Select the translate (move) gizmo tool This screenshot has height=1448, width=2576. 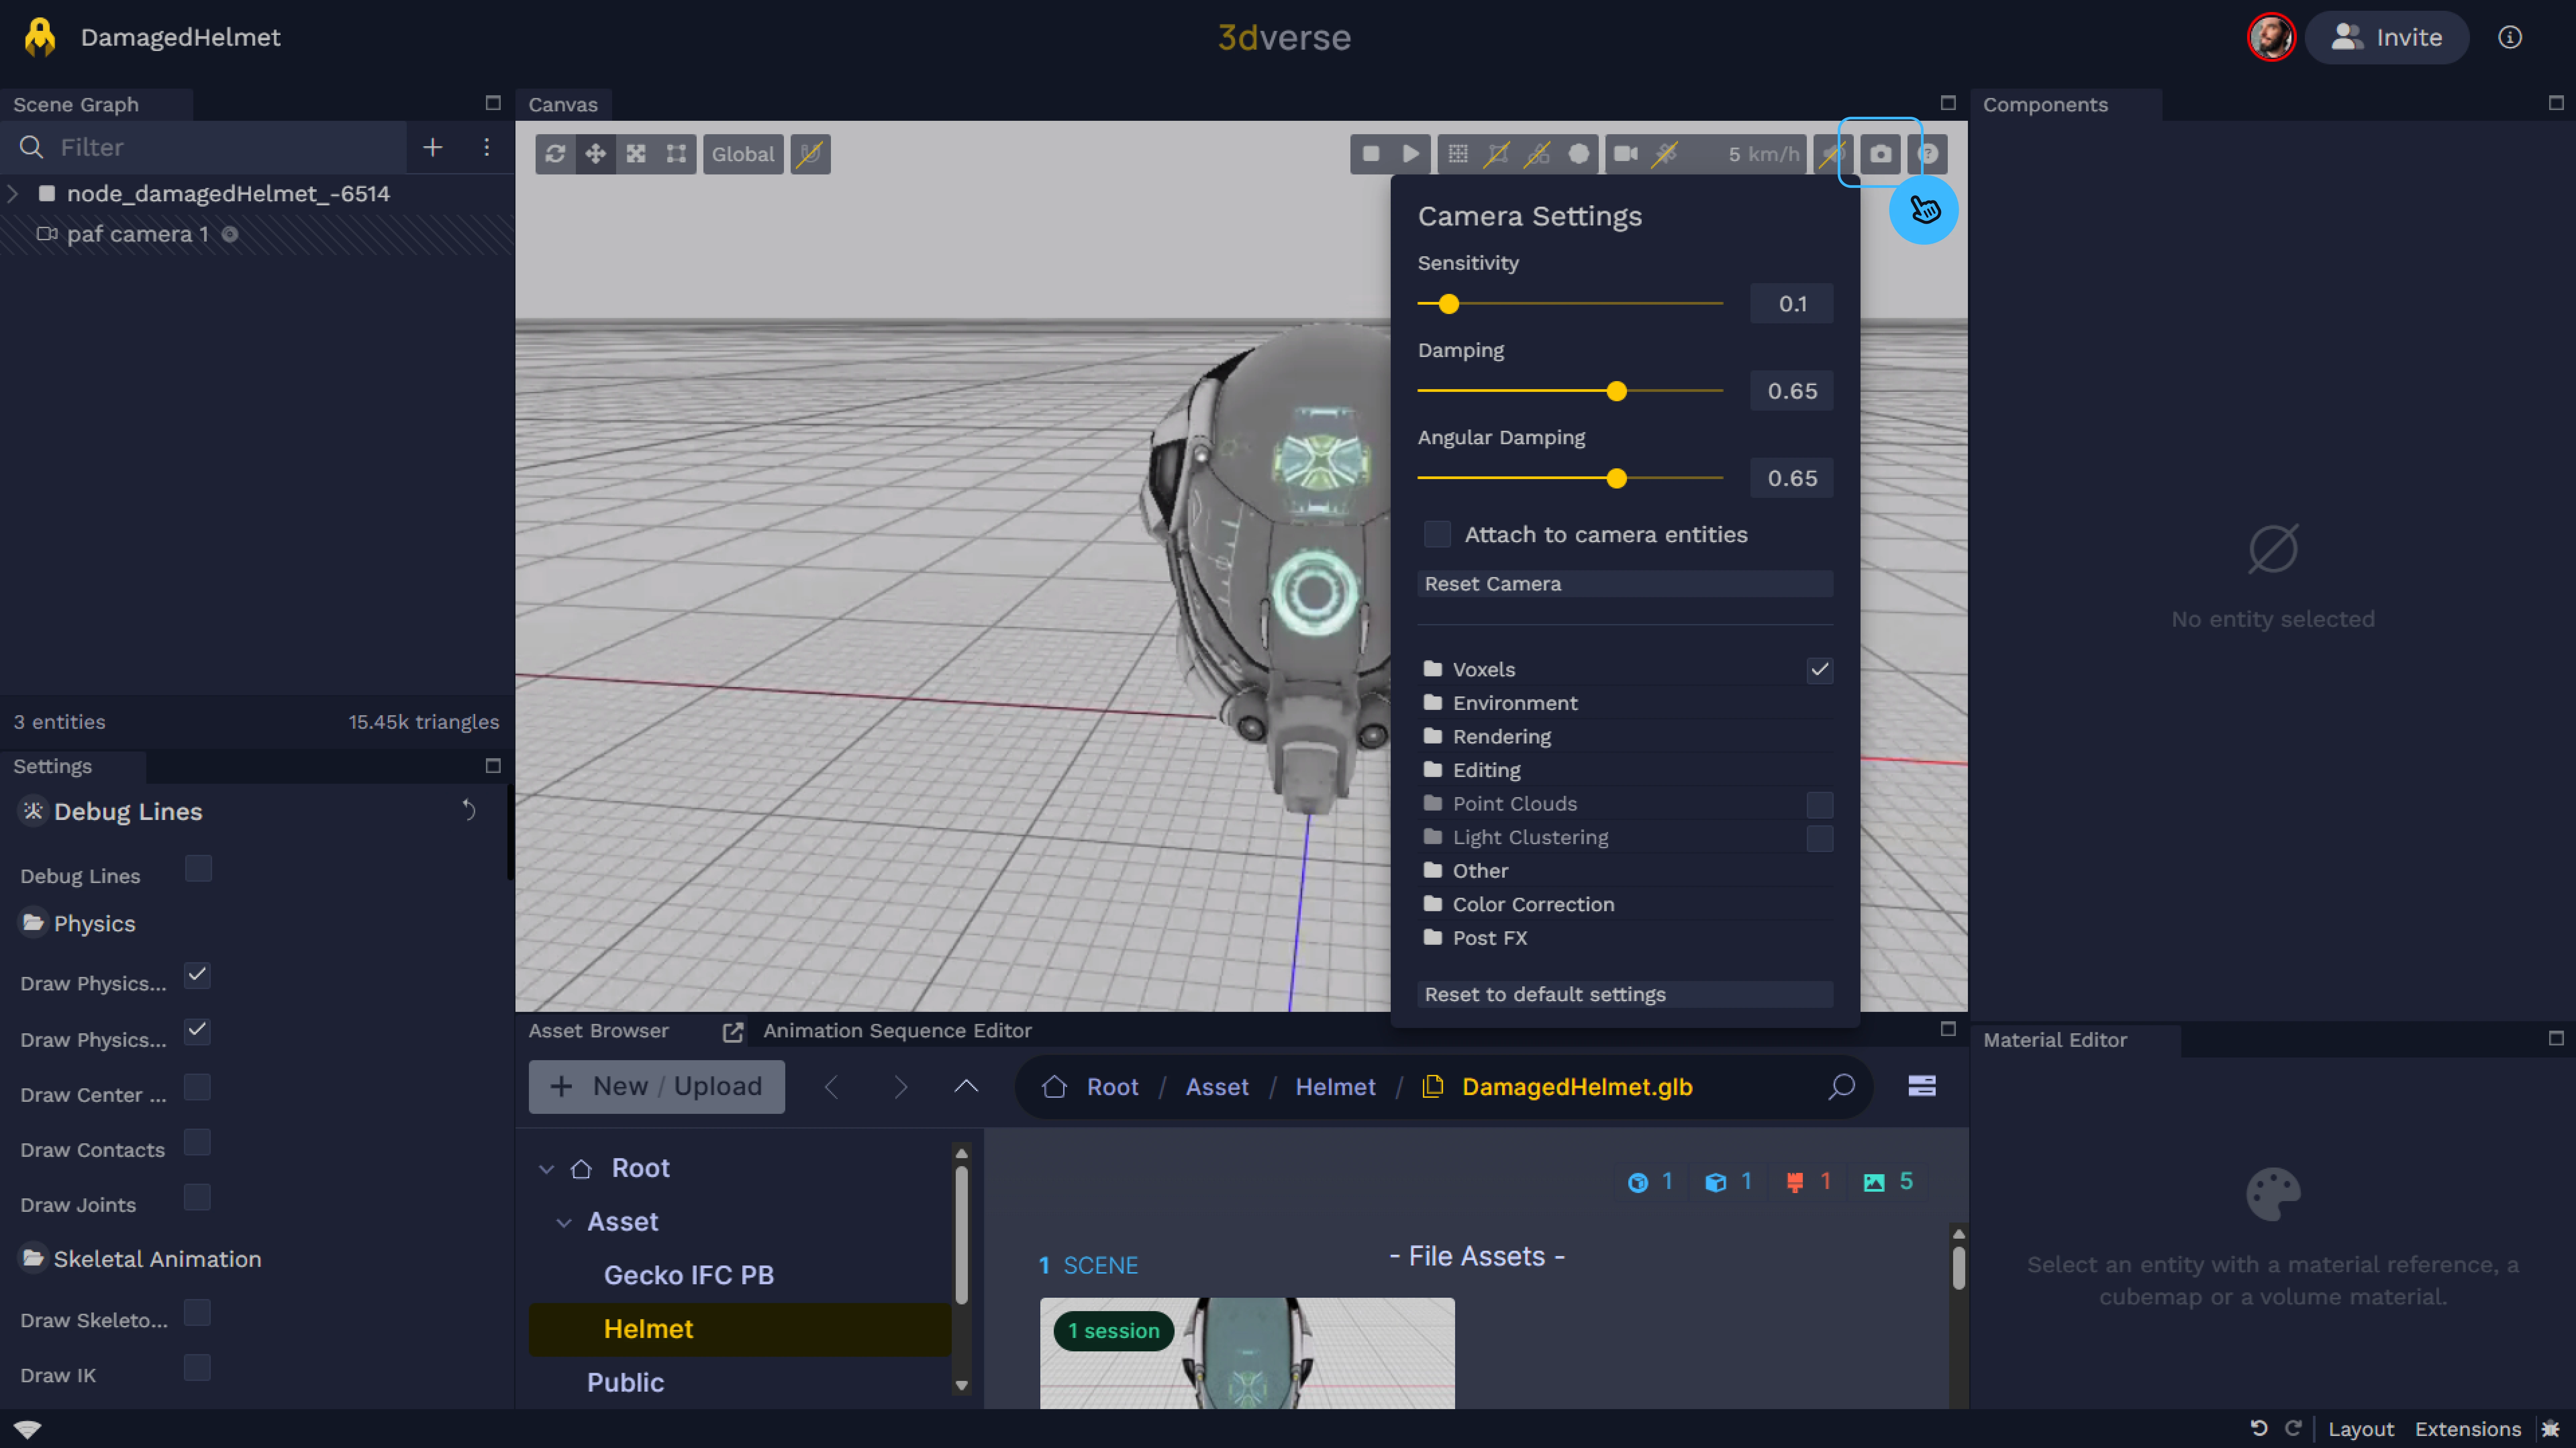(x=595, y=154)
